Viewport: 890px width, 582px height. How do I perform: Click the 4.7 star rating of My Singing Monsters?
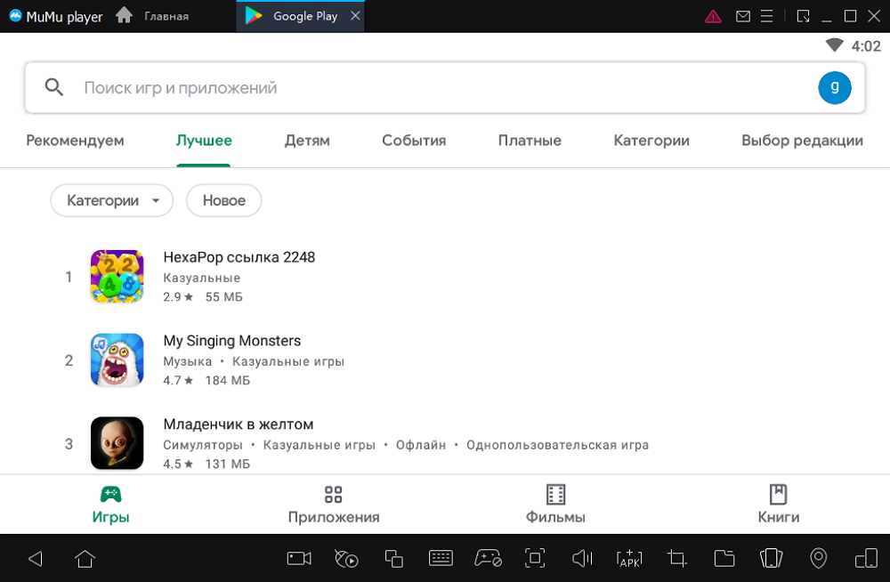(x=178, y=380)
